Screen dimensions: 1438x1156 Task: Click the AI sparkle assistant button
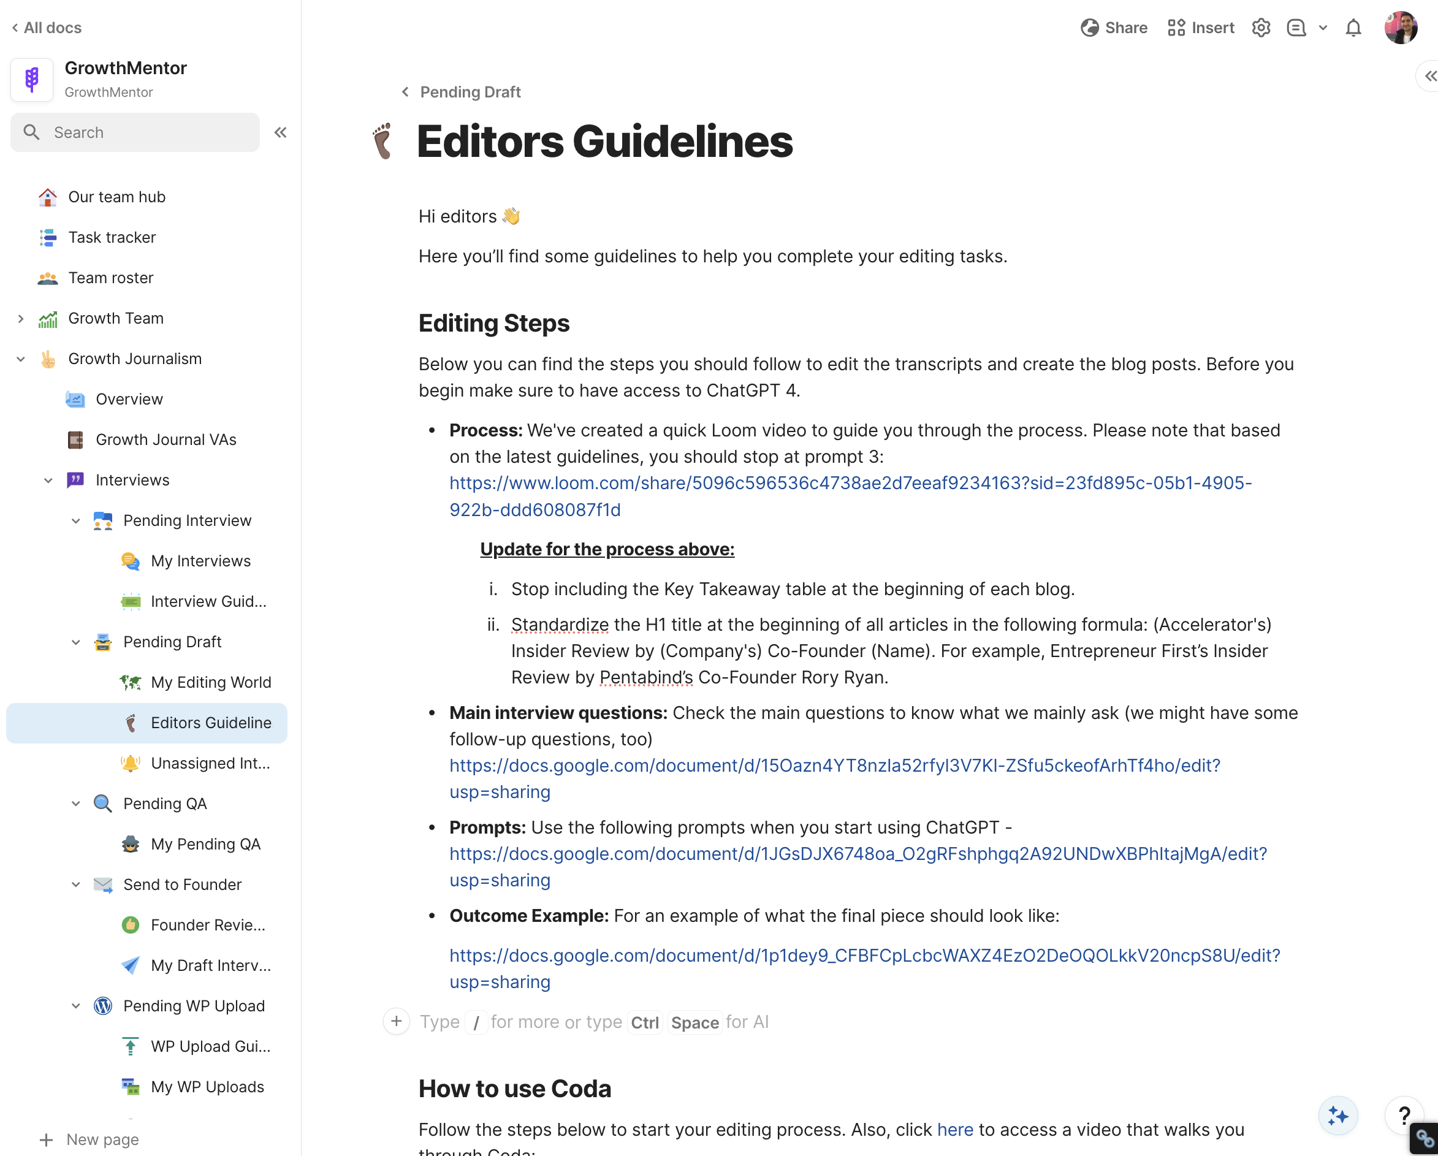1338,1116
